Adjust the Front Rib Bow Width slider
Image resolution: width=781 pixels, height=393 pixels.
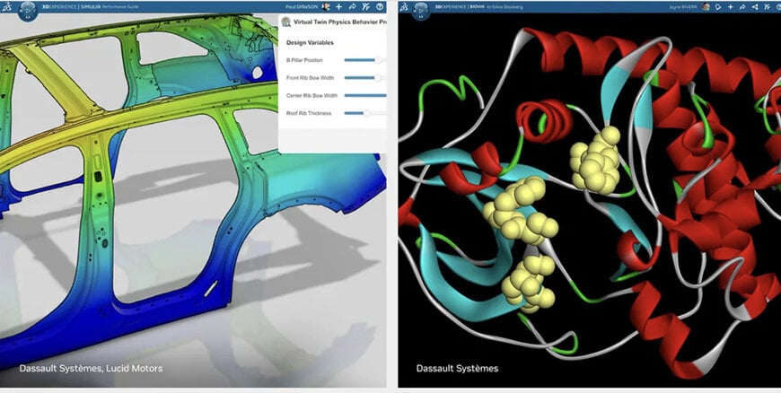tap(379, 78)
